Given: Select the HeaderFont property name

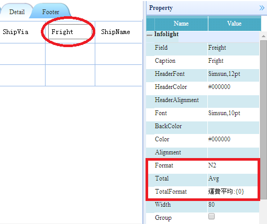Looking at the screenshot, I should (x=170, y=74).
